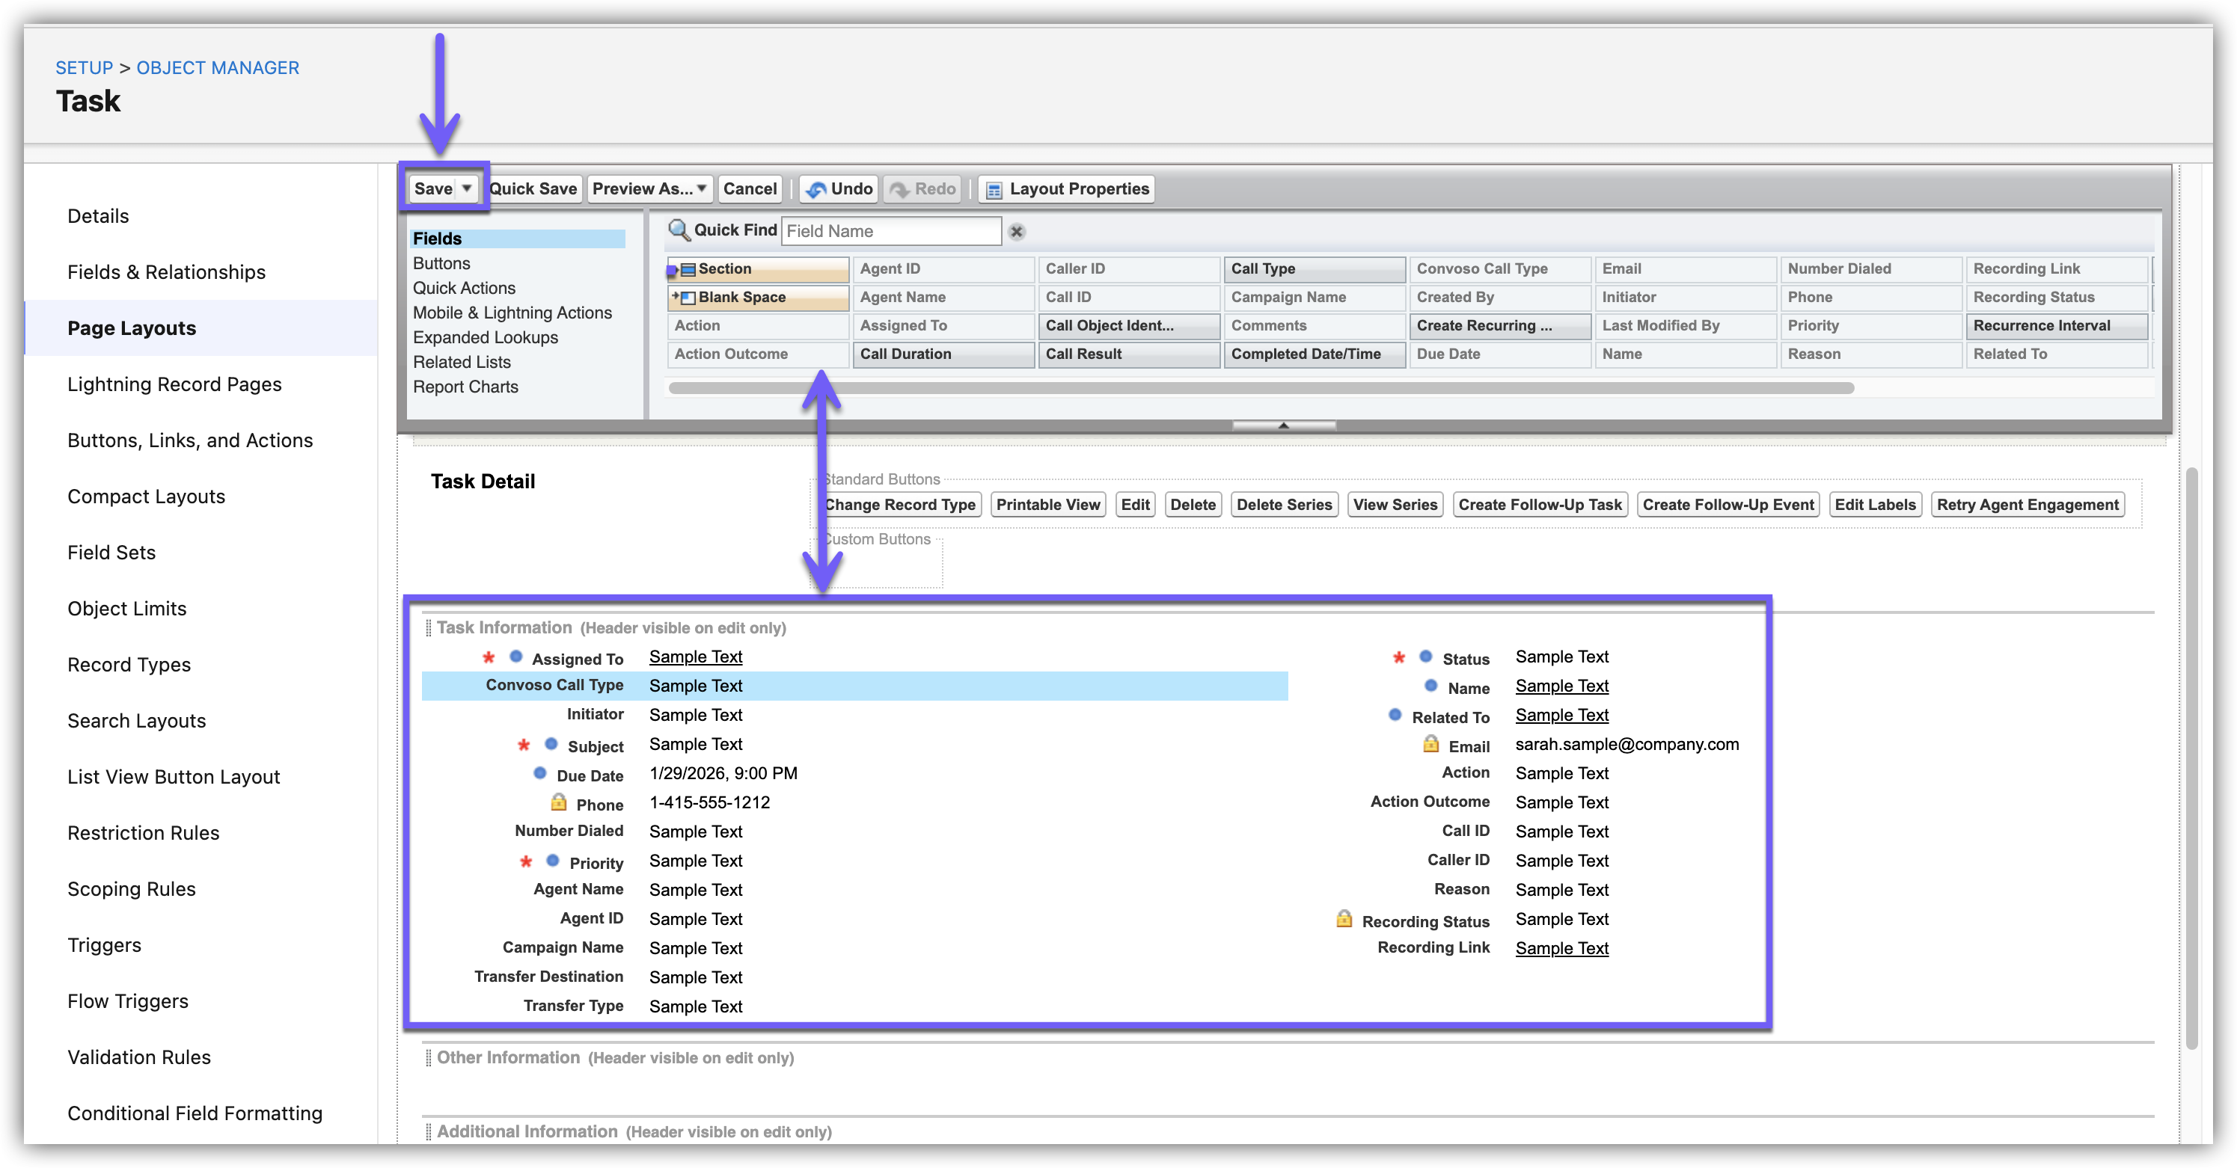Open Fields & Relationships in sidebar
The image size is (2237, 1168).
(x=167, y=272)
